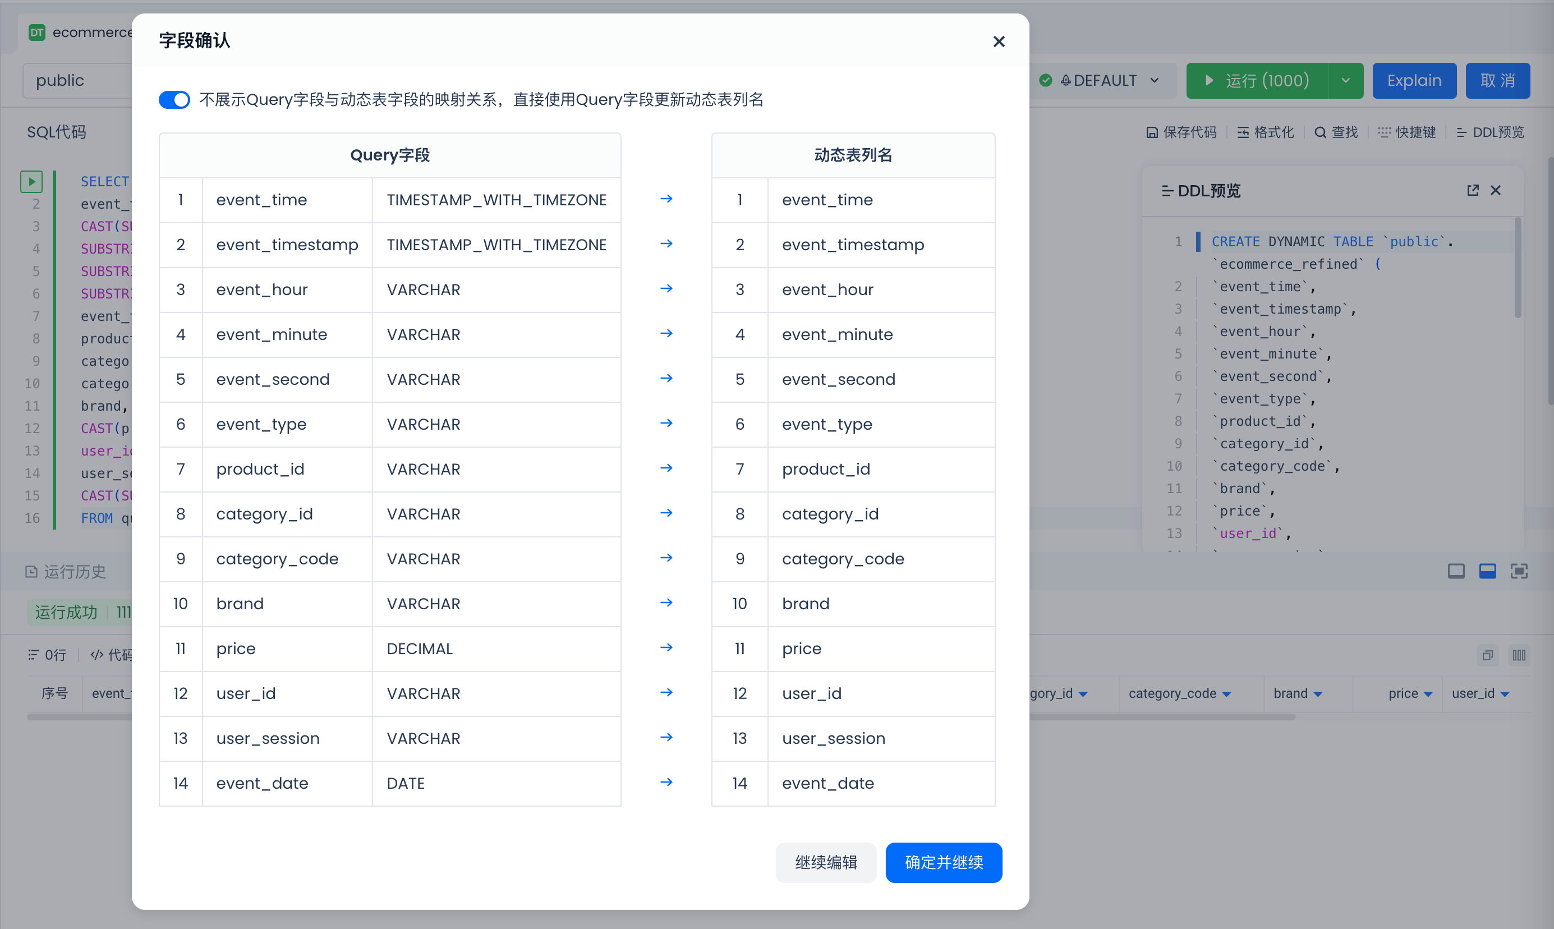Screen dimensions: 1554x929
Task: Expand the 运行 options dropdown arrow
Action: [x=1346, y=81]
